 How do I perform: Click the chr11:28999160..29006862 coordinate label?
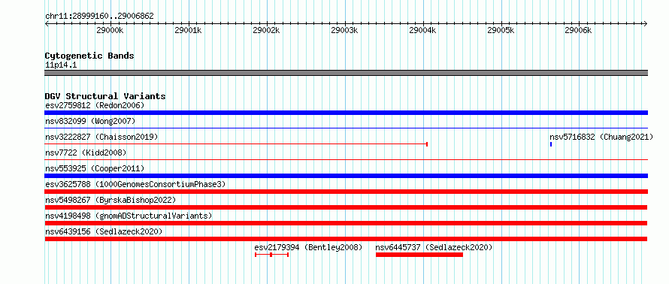tap(99, 17)
